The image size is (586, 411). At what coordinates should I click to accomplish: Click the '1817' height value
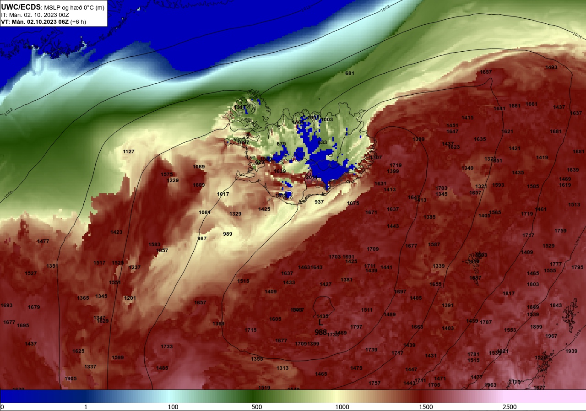pos(509,293)
